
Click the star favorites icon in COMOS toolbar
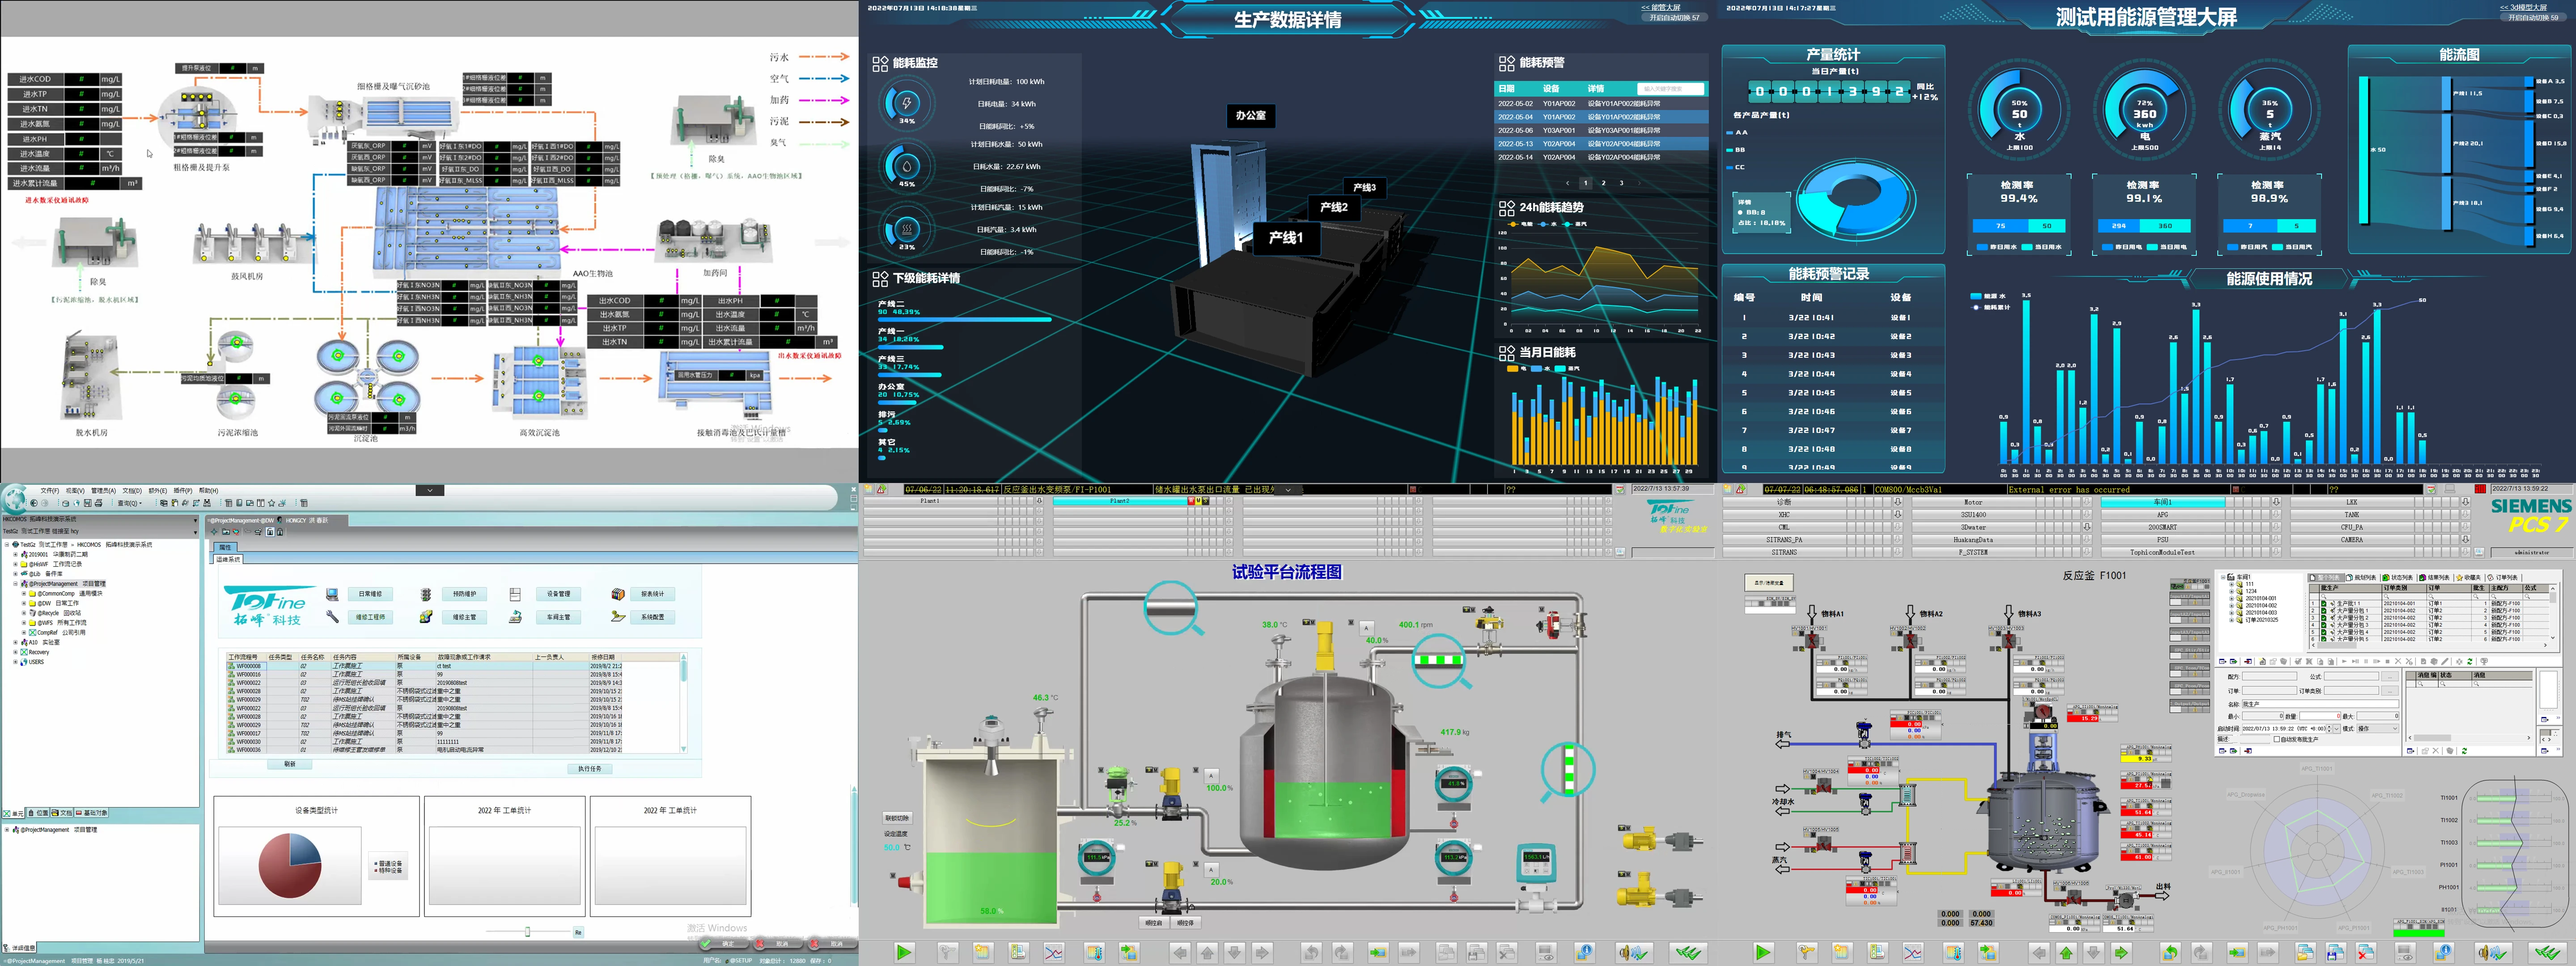coord(272,503)
